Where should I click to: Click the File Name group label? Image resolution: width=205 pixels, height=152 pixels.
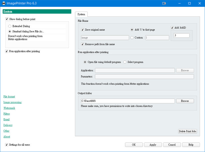[x=83, y=21]
